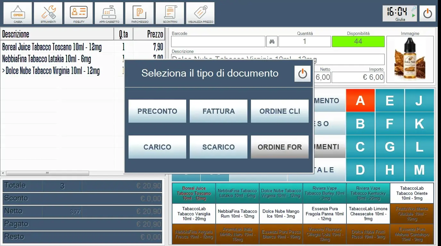Switch to category F tab
The image size is (441, 246).
click(x=390, y=124)
